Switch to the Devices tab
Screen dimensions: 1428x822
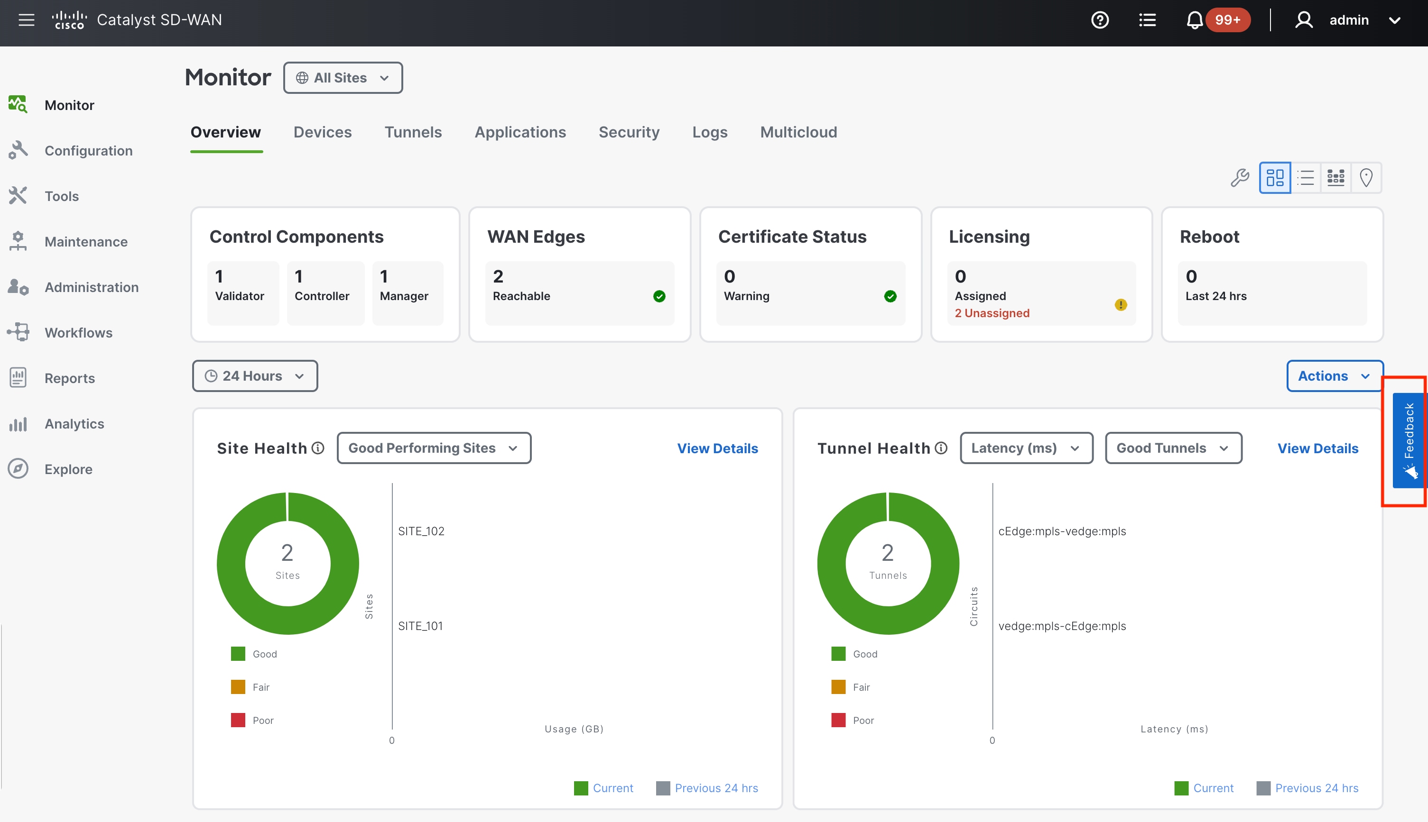[x=323, y=132]
